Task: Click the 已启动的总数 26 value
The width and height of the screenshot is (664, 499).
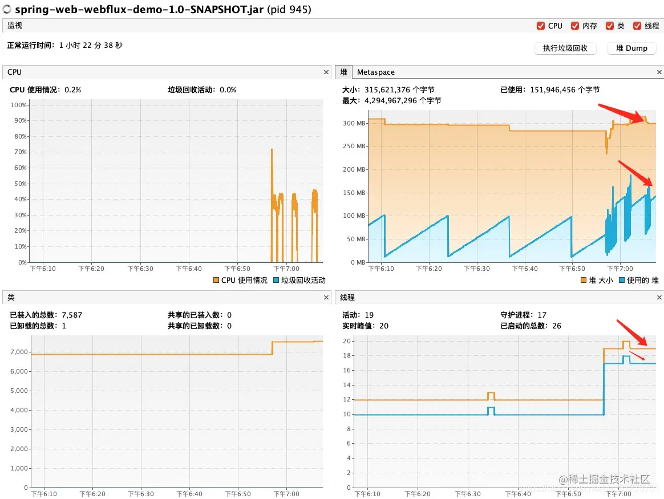Action: pyautogui.click(x=556, y=326)
